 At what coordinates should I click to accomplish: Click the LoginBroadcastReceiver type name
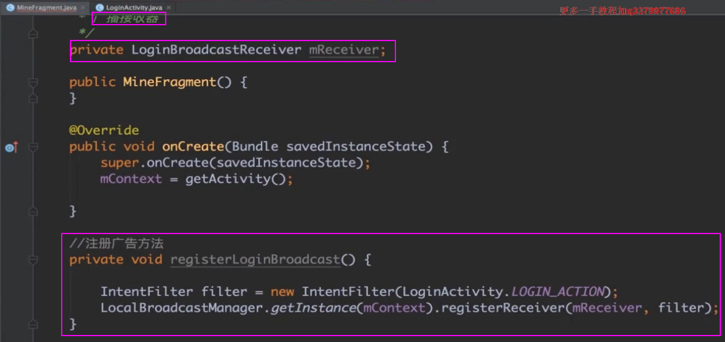216,50
